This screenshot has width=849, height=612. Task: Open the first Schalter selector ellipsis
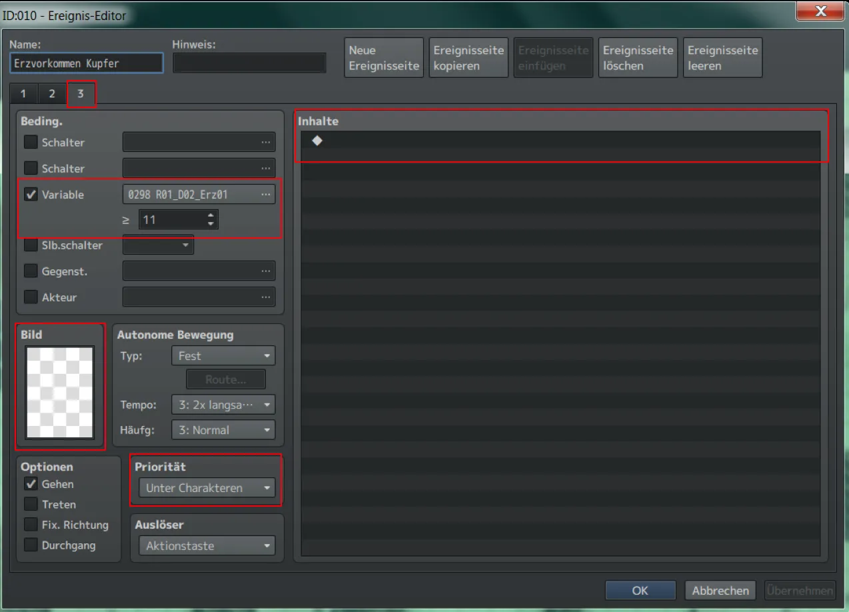coord(266,143)
